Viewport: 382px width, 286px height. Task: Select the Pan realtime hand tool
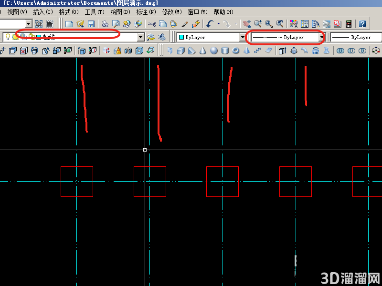pos(247,24)
